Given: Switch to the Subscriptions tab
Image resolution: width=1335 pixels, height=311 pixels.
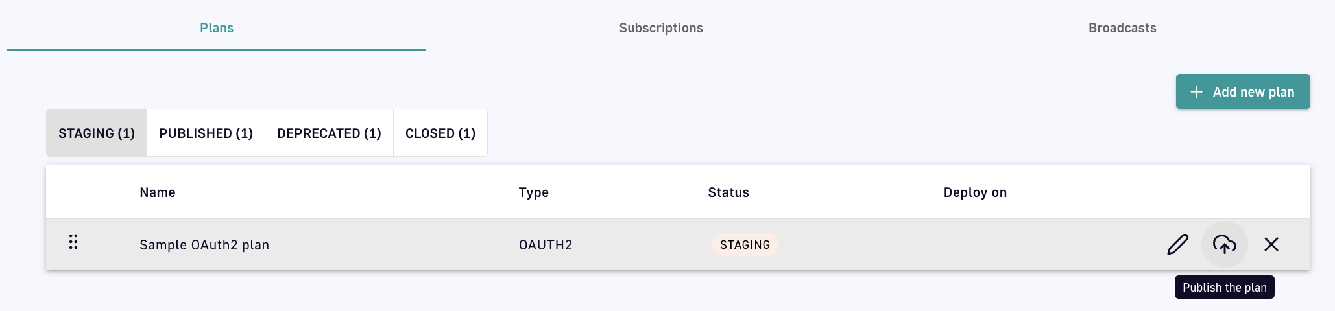Looking at the screenshot, I should coord(660,28).
